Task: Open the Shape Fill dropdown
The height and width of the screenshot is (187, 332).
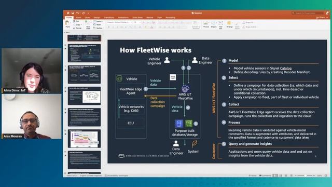Action: click(248, 22)
